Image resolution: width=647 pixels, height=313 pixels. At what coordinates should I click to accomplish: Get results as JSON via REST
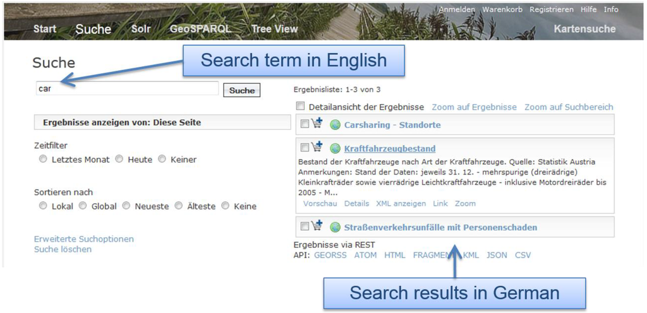coord(497,255)
